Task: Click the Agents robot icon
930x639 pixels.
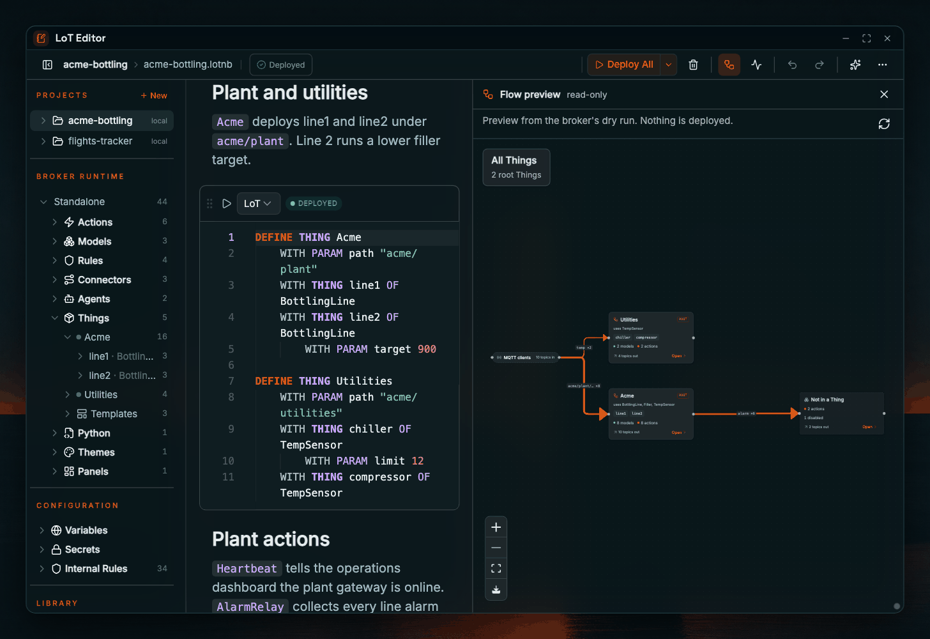Action: coord(69,299)
